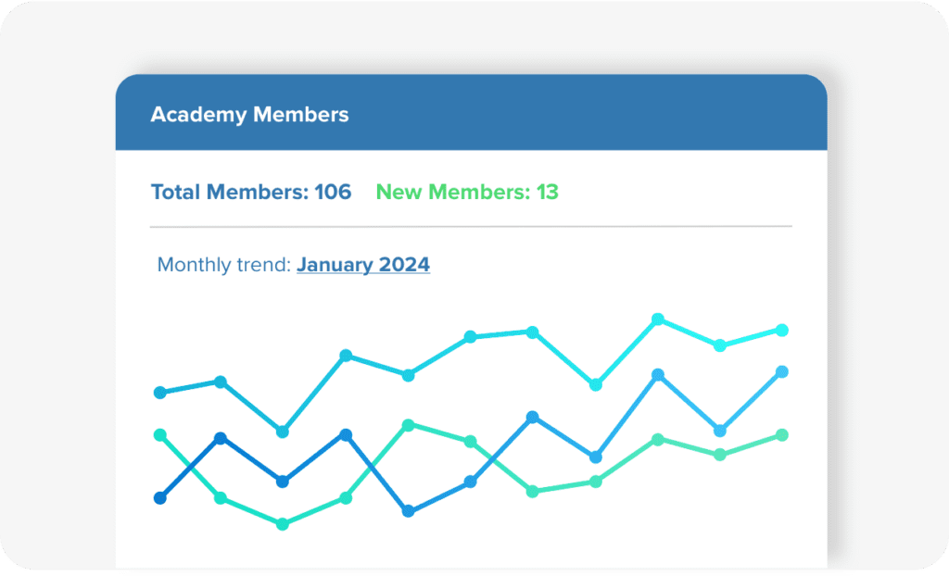Select the Total Members: 106 label
Viewport: 949px width, 576px height.
[x=251, y=192]
